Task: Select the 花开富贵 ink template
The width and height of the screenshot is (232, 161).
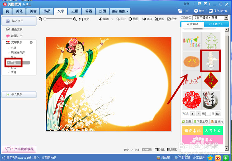Action: click(211, 100)
